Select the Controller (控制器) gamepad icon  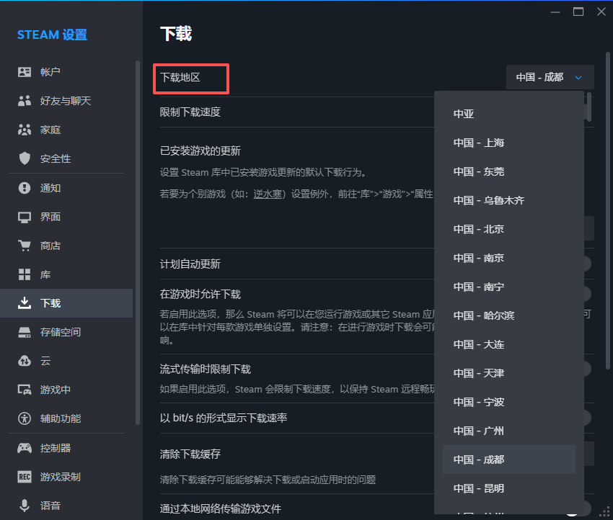click(x=25, y=448)
